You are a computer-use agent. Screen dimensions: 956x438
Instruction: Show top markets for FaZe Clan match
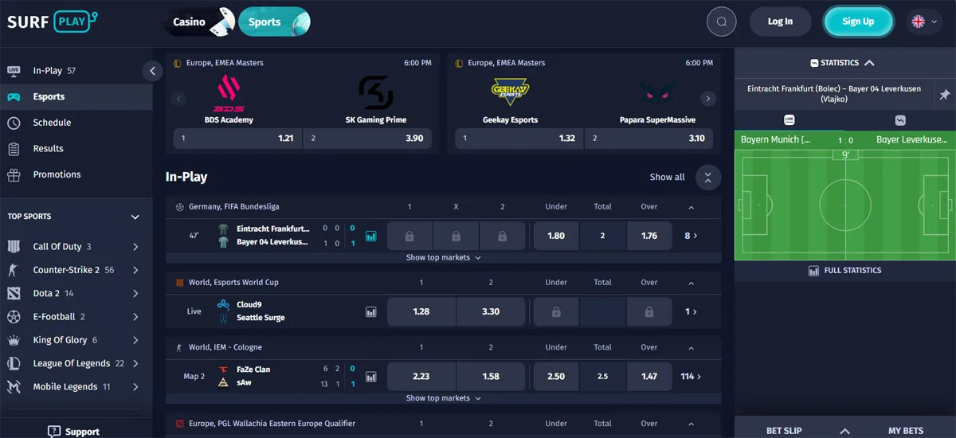(x=443, y=398)
